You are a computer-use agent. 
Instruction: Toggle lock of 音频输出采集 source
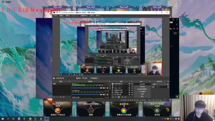(132, 90)
